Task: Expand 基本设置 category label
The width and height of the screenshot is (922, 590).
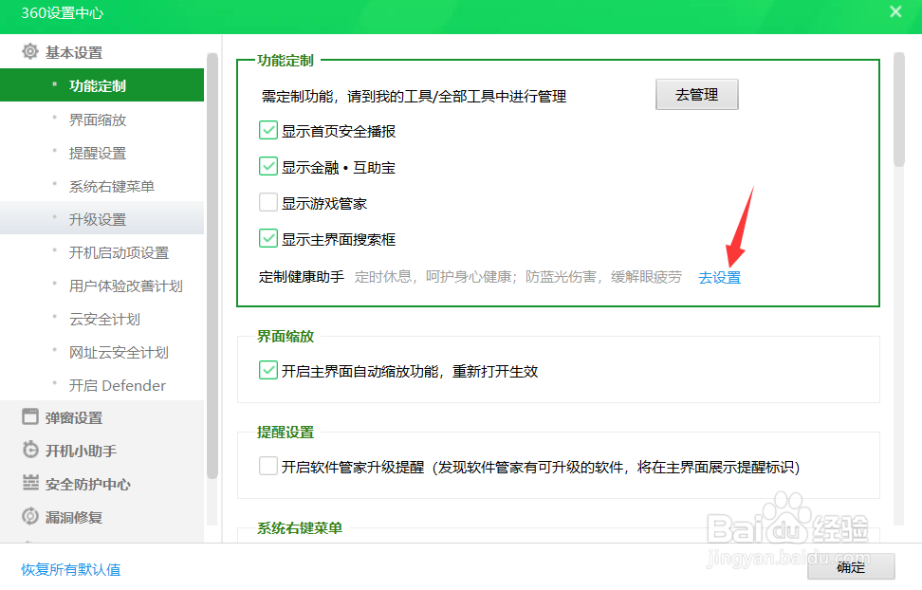Action: point(74,52)
